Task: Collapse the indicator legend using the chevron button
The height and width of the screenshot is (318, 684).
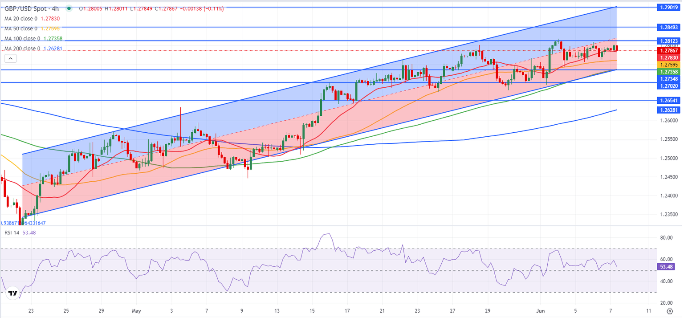Action: (10, 58)
